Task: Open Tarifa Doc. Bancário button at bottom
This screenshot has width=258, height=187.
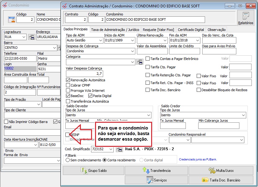Action: click(221, 180)
